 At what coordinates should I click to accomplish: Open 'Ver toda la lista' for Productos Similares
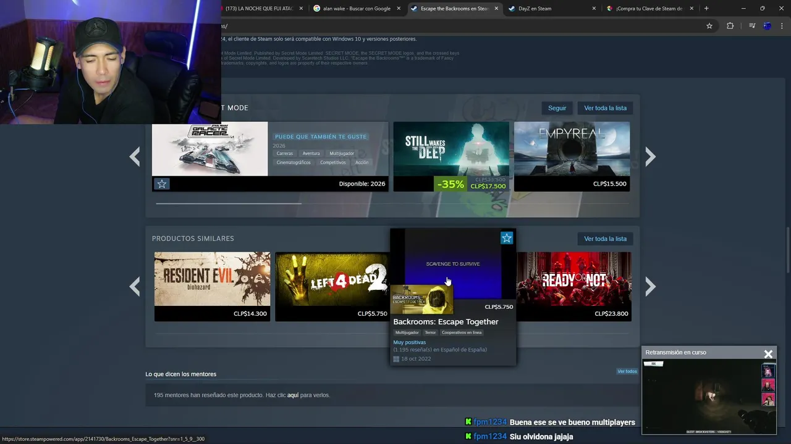pos(605,239)
